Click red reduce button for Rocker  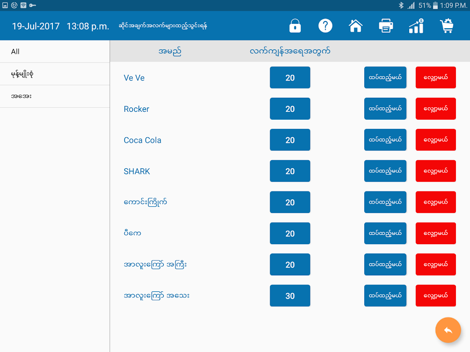pos(436,109)
